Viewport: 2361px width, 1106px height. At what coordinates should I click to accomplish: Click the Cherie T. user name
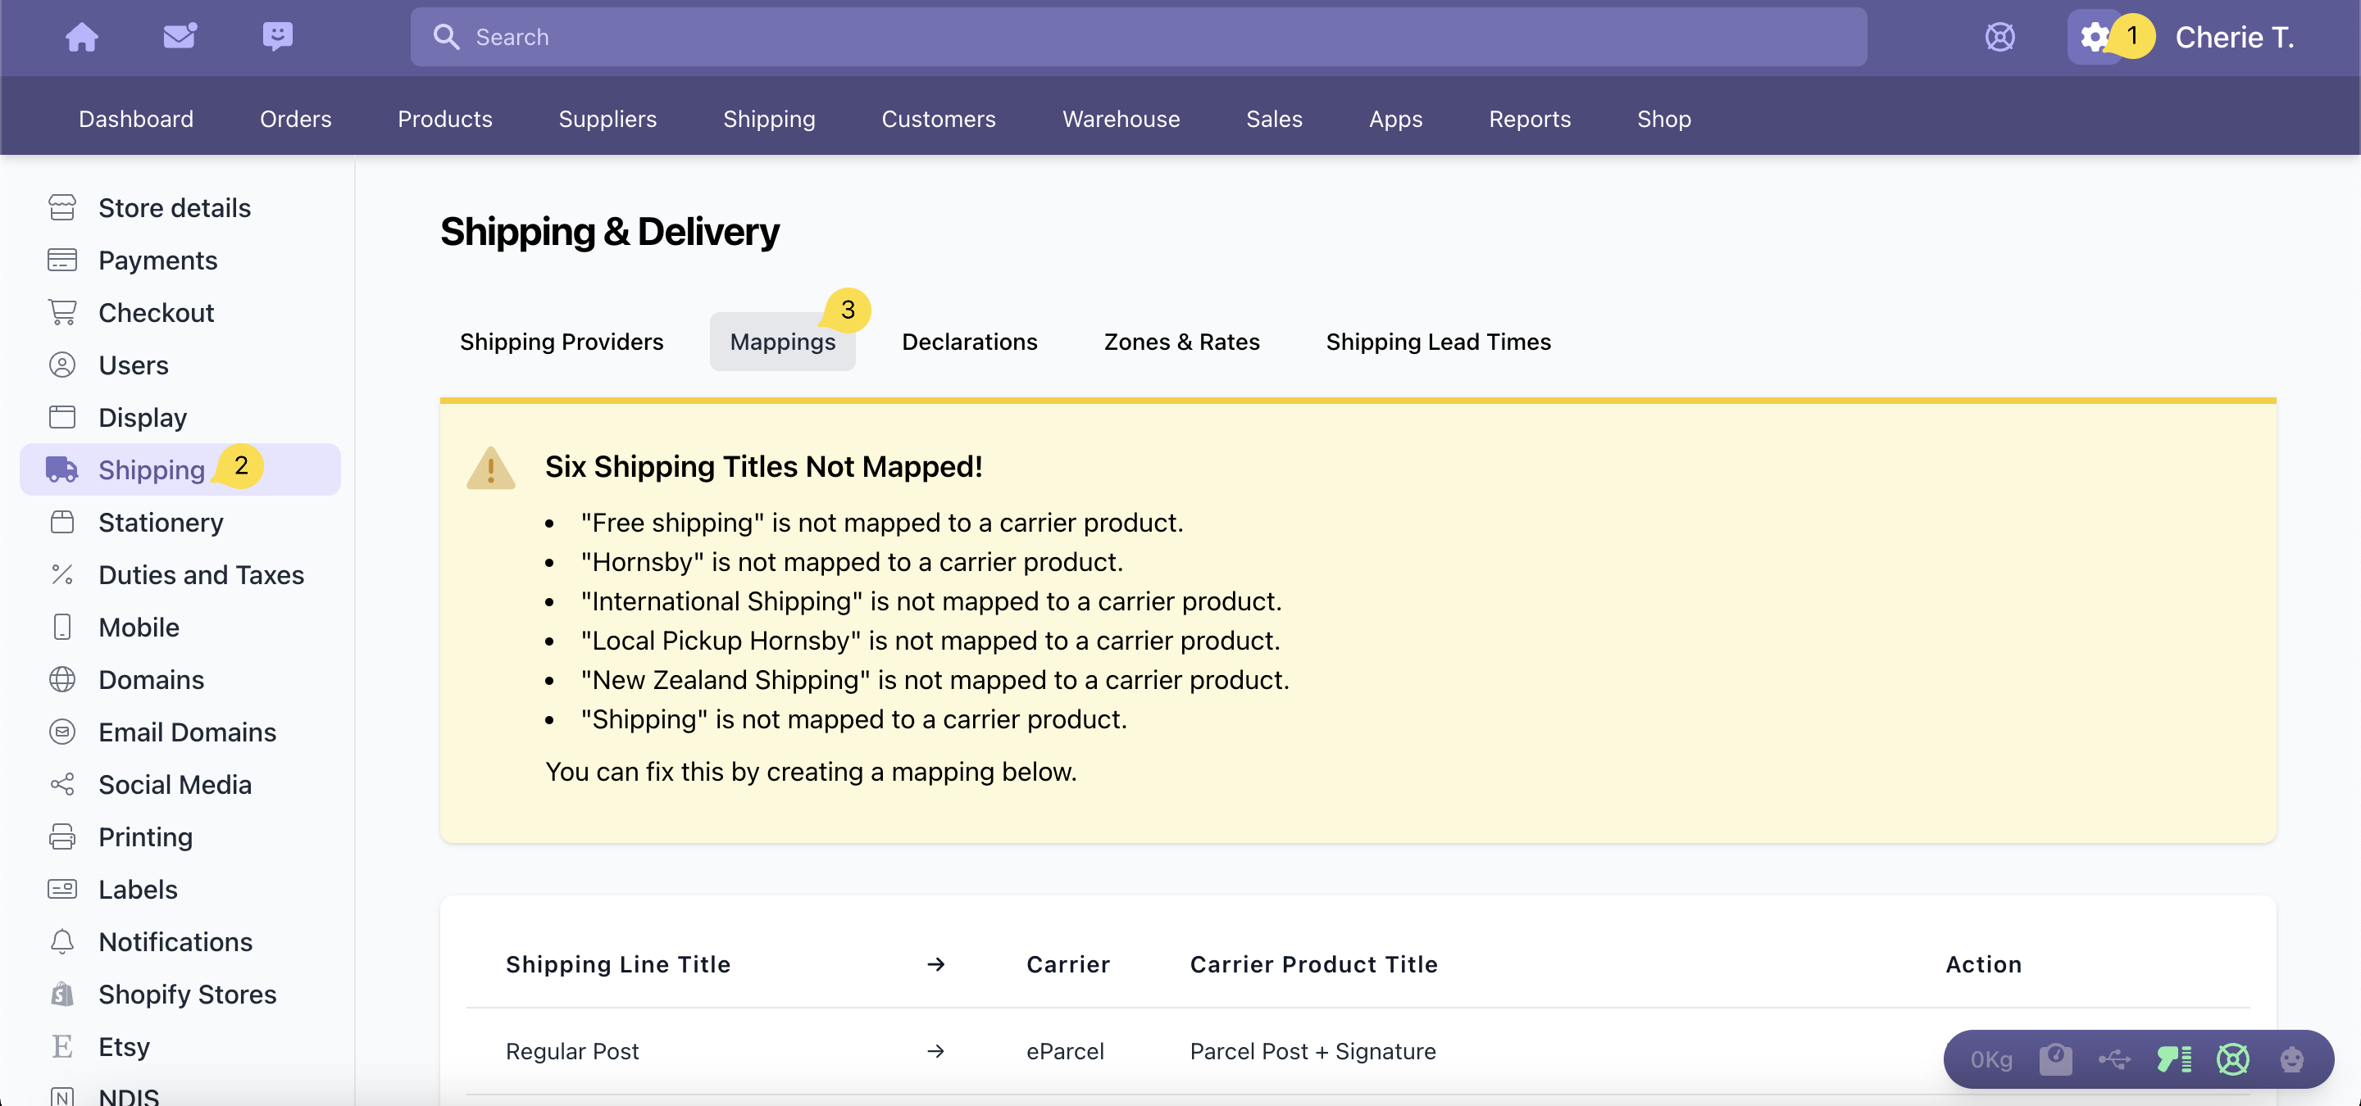[x=2234, y=37]
